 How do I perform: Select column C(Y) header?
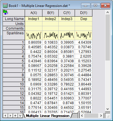click(x=67, y=13)
